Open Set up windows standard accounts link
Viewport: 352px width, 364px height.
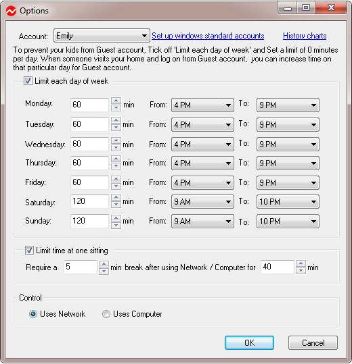pos(208,36)
